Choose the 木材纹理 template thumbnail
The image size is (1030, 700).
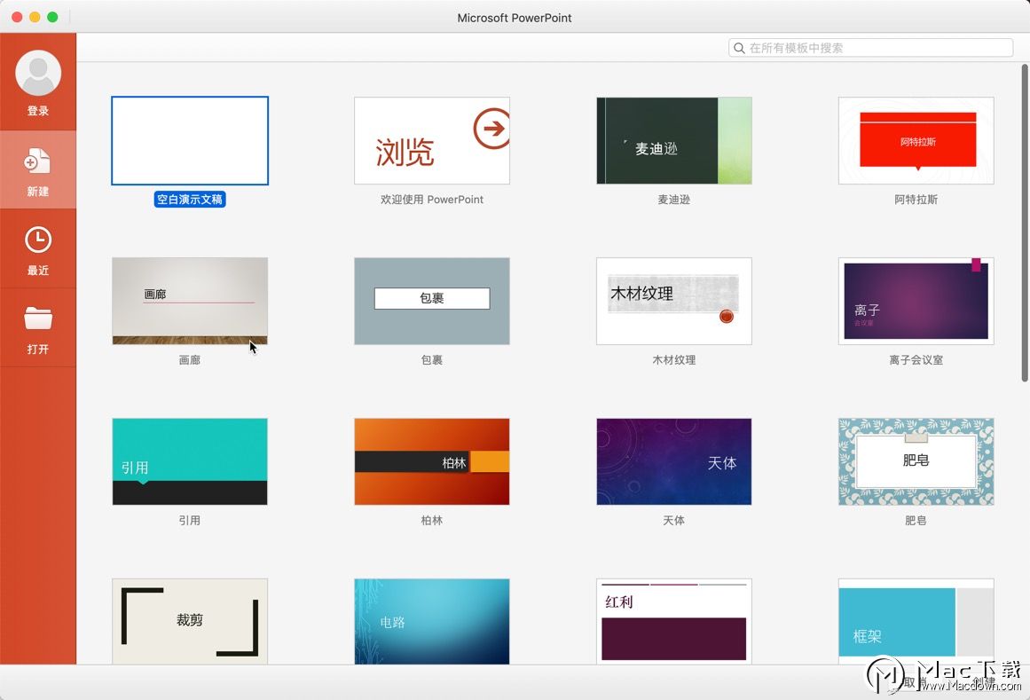coord(674,301)
